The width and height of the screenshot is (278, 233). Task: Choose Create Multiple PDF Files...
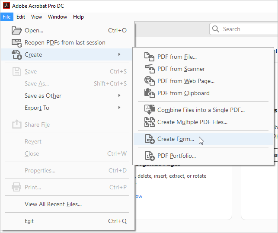pyautogui.click(x=203, y=122)
